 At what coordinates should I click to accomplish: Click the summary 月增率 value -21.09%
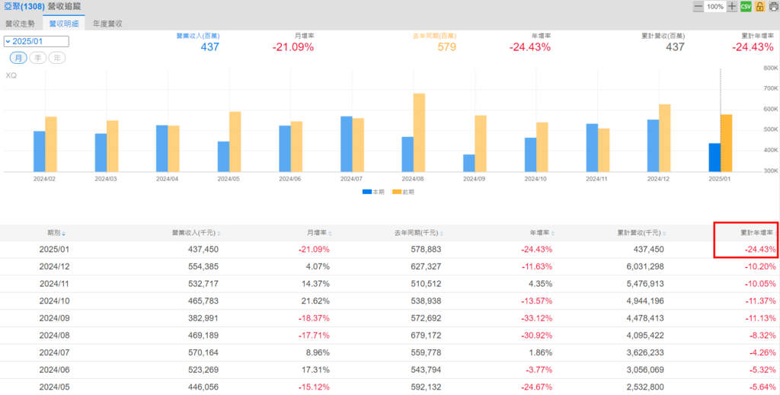[x=293, y=47]
